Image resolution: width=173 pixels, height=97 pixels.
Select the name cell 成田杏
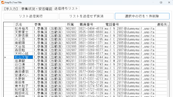coord(24,68)
